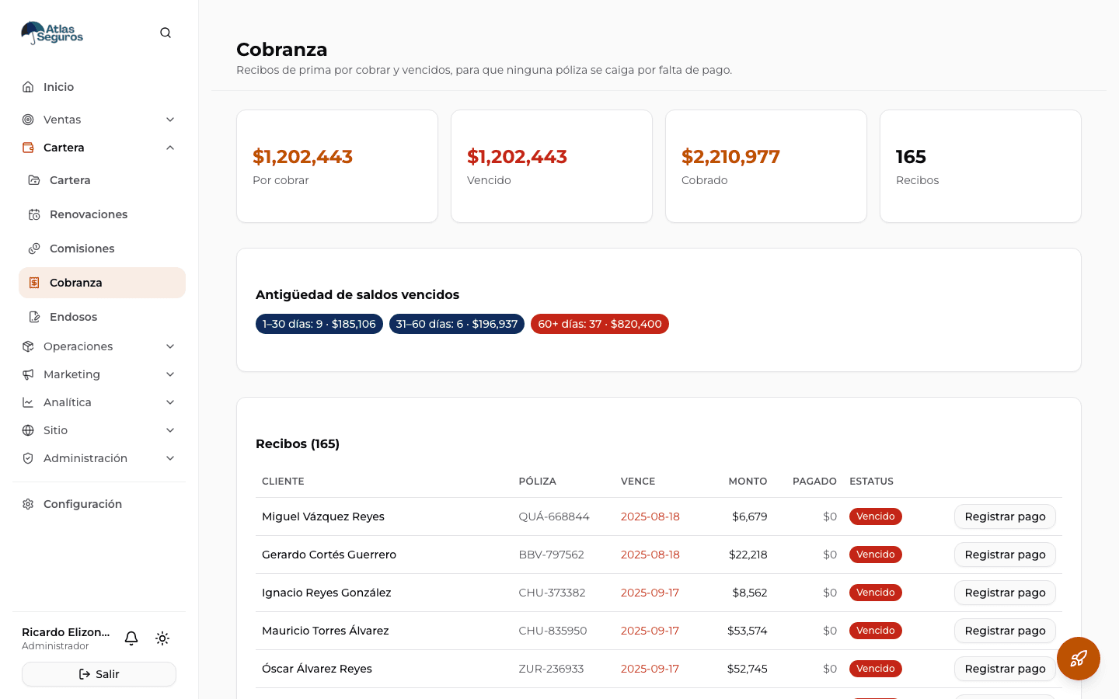Click the Atlas Seguros logo

click(52, 33)
